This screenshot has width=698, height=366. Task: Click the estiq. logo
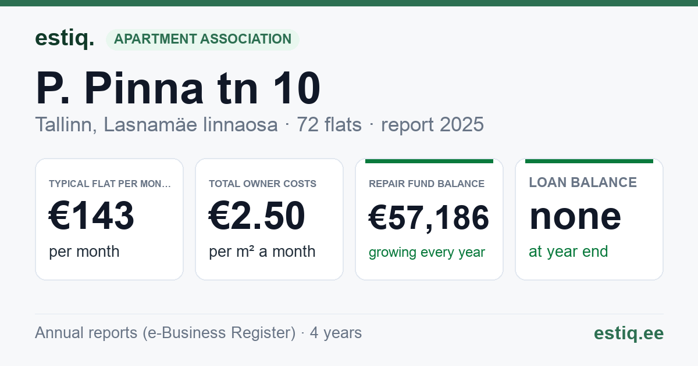coord(65,39)
